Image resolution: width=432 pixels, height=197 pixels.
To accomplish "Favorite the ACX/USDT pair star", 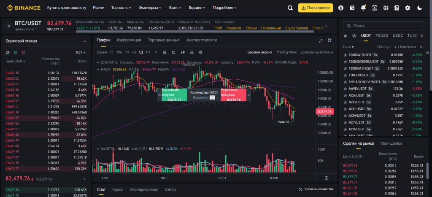I will 345,129.
